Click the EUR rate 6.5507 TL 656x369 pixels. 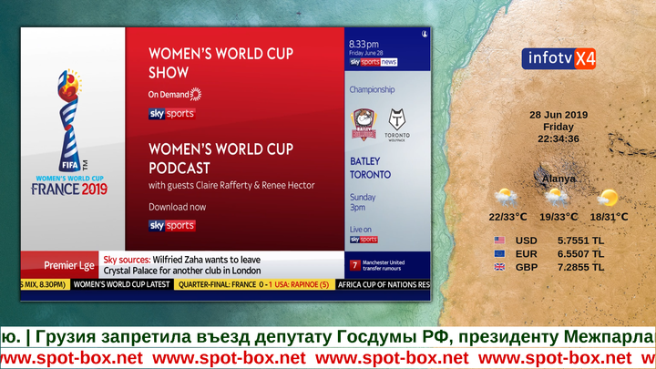(x=580, y=254)
